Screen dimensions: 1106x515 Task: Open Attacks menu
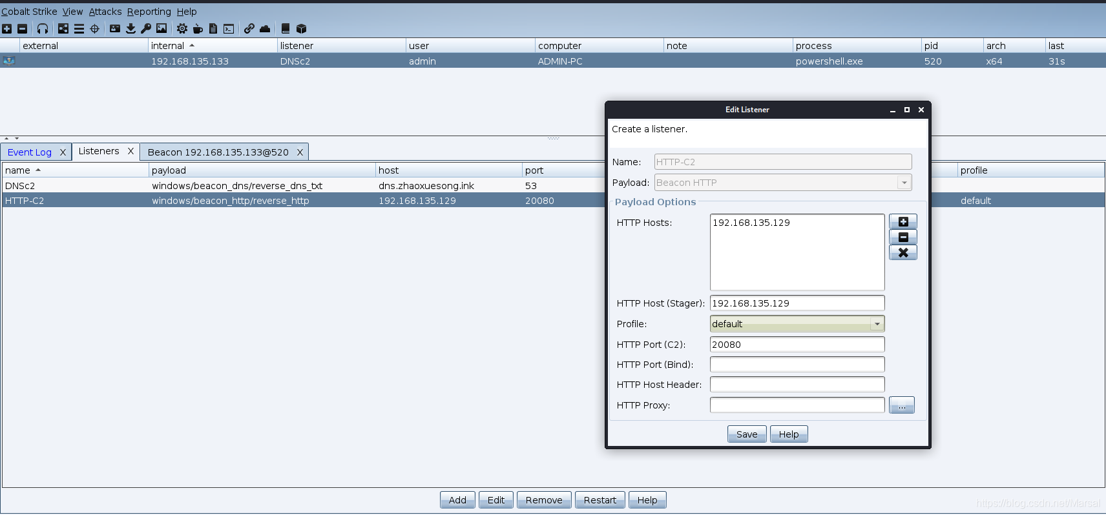pyautogui.click(x=105, y=12)
